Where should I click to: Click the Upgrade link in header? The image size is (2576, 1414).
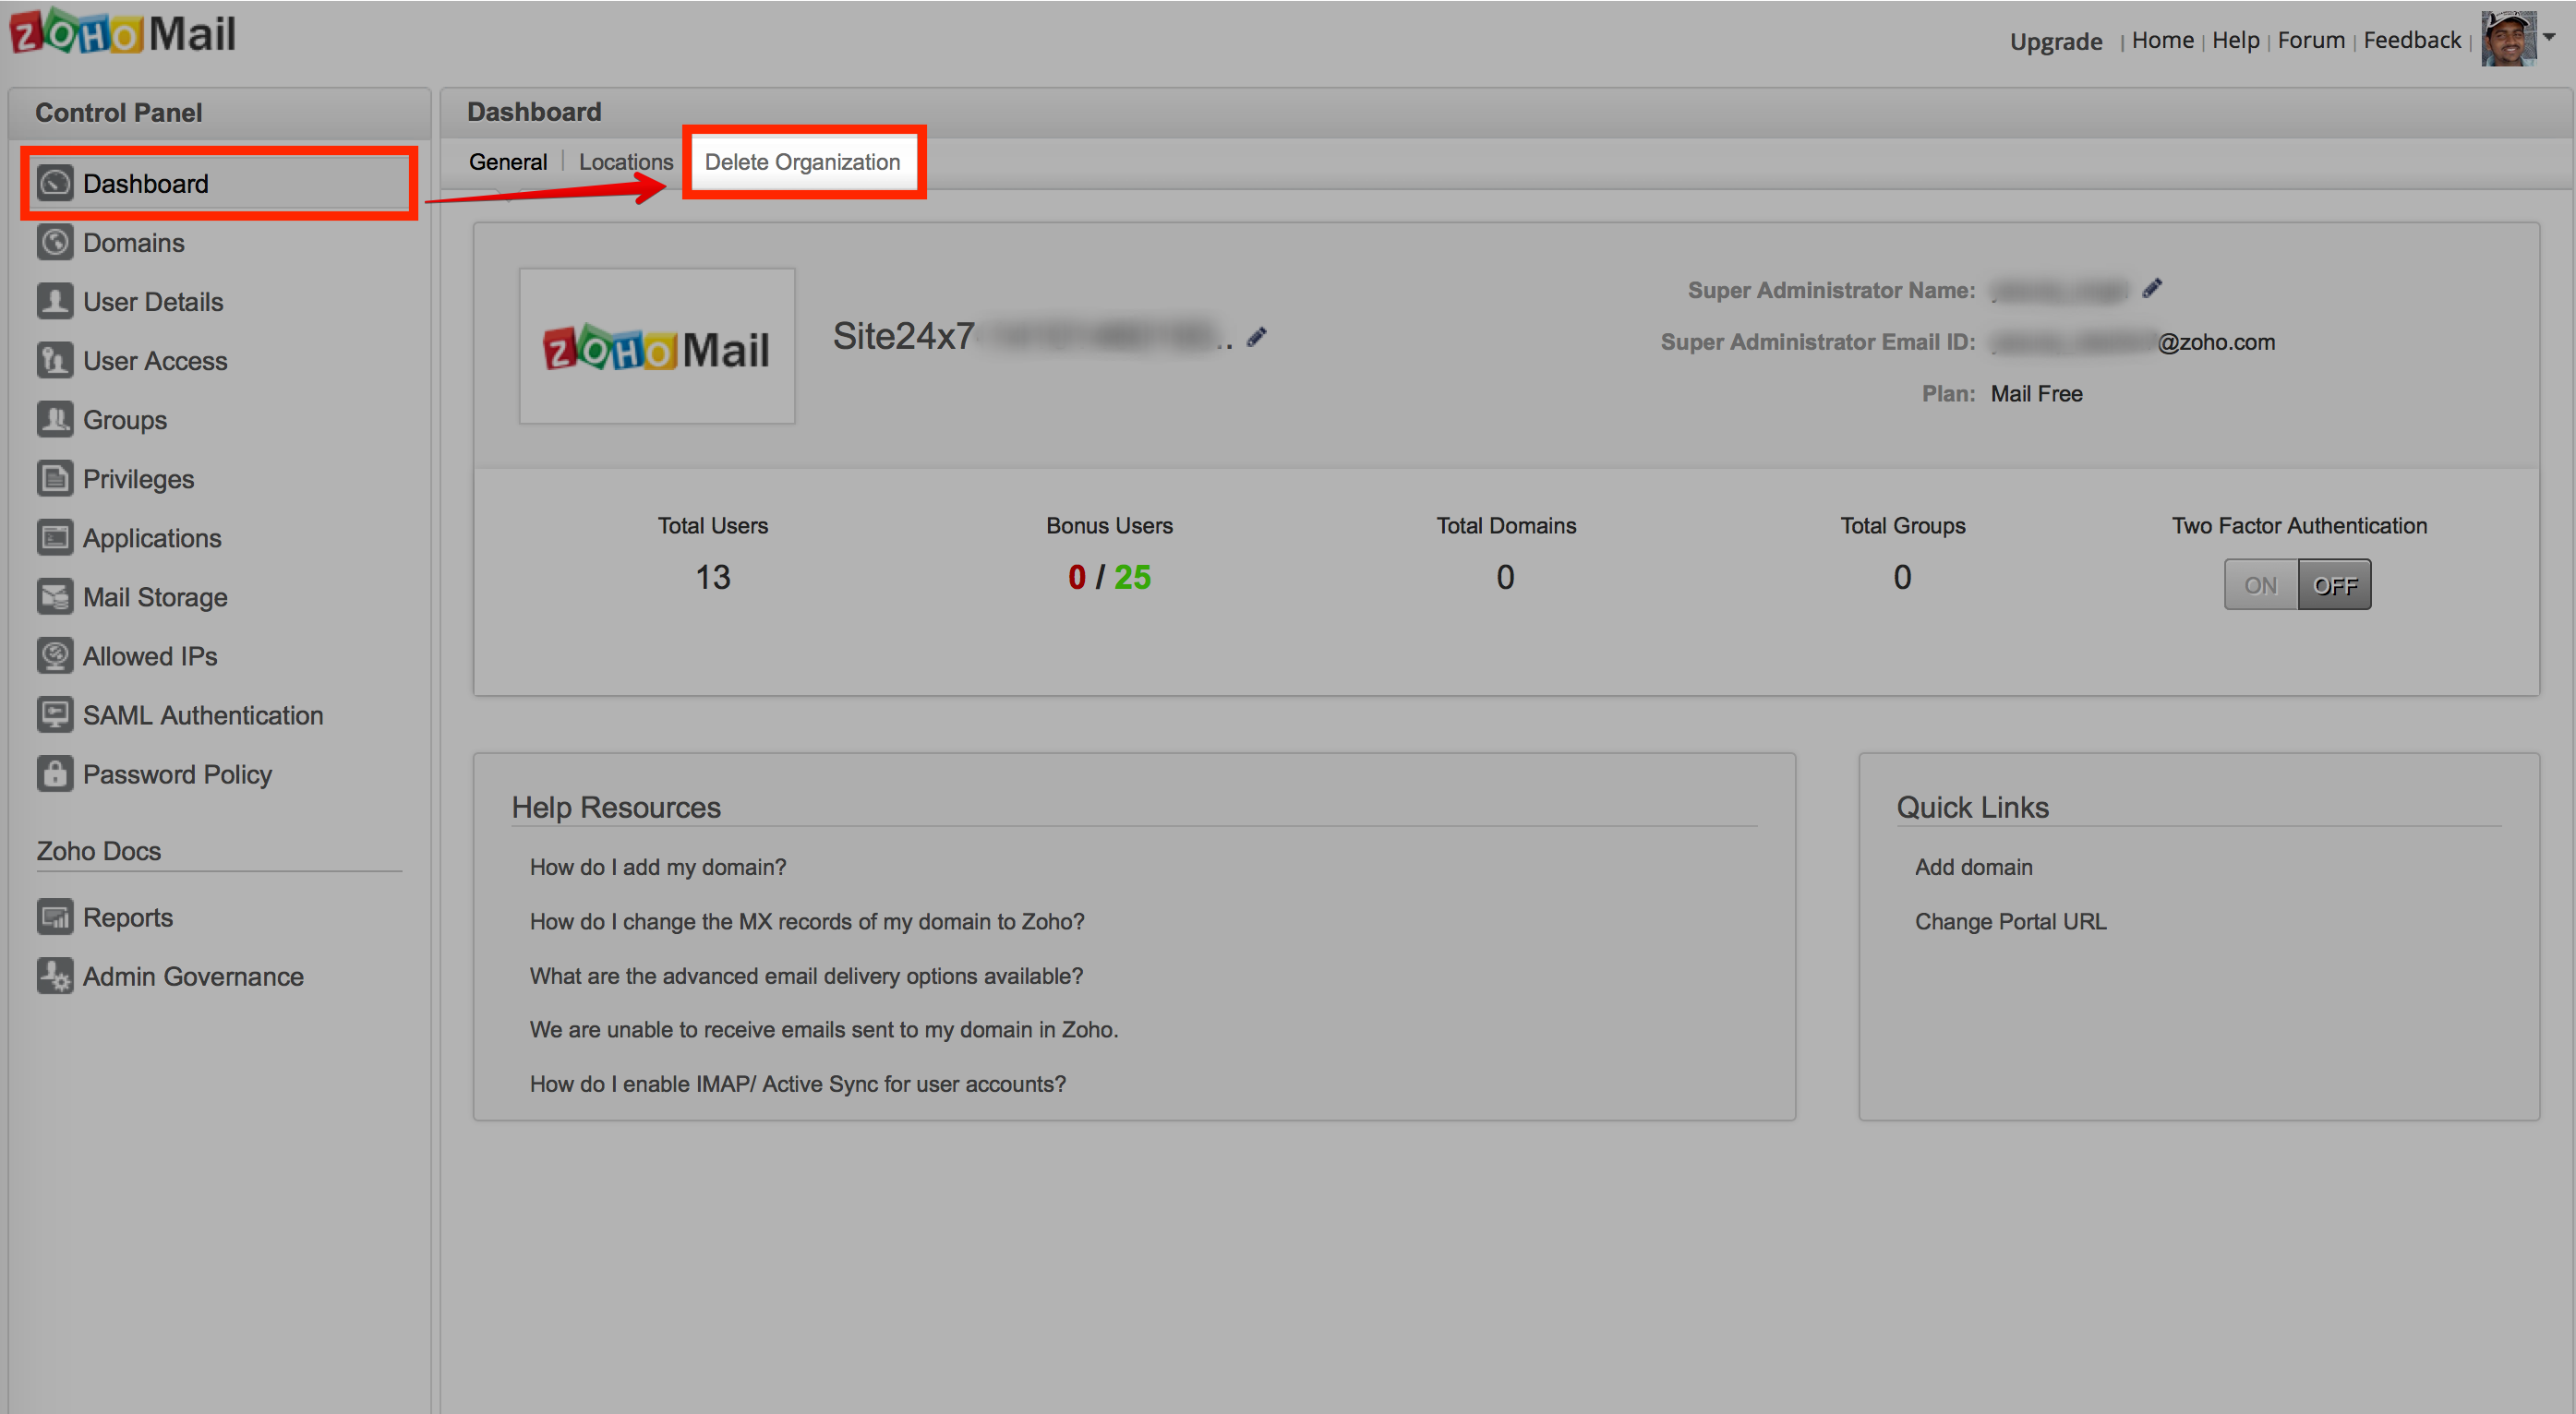click(x=2055, y=41)
